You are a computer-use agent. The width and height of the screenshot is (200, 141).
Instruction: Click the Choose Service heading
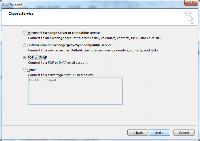point(21,13)
